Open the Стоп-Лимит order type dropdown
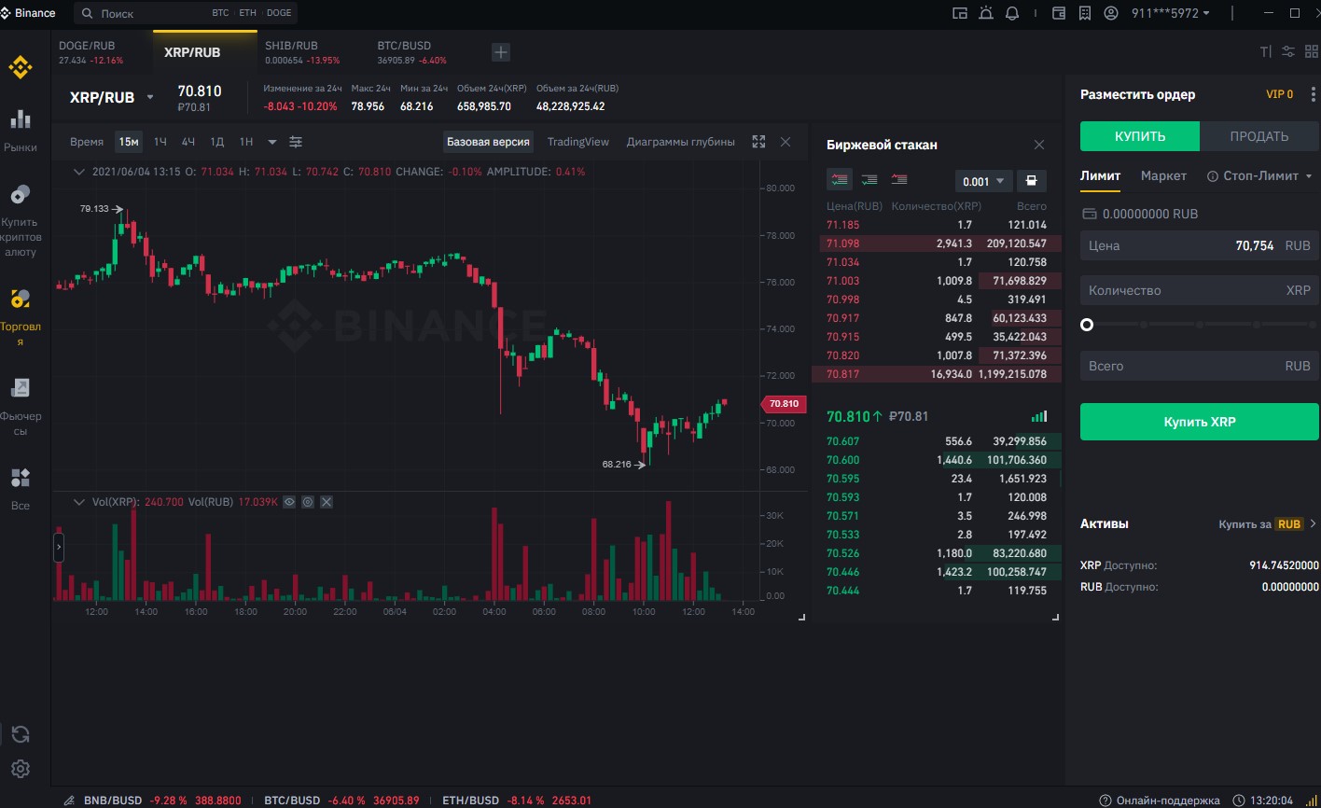This screenshot has height=808, width=1321. tap(1259, 175)
